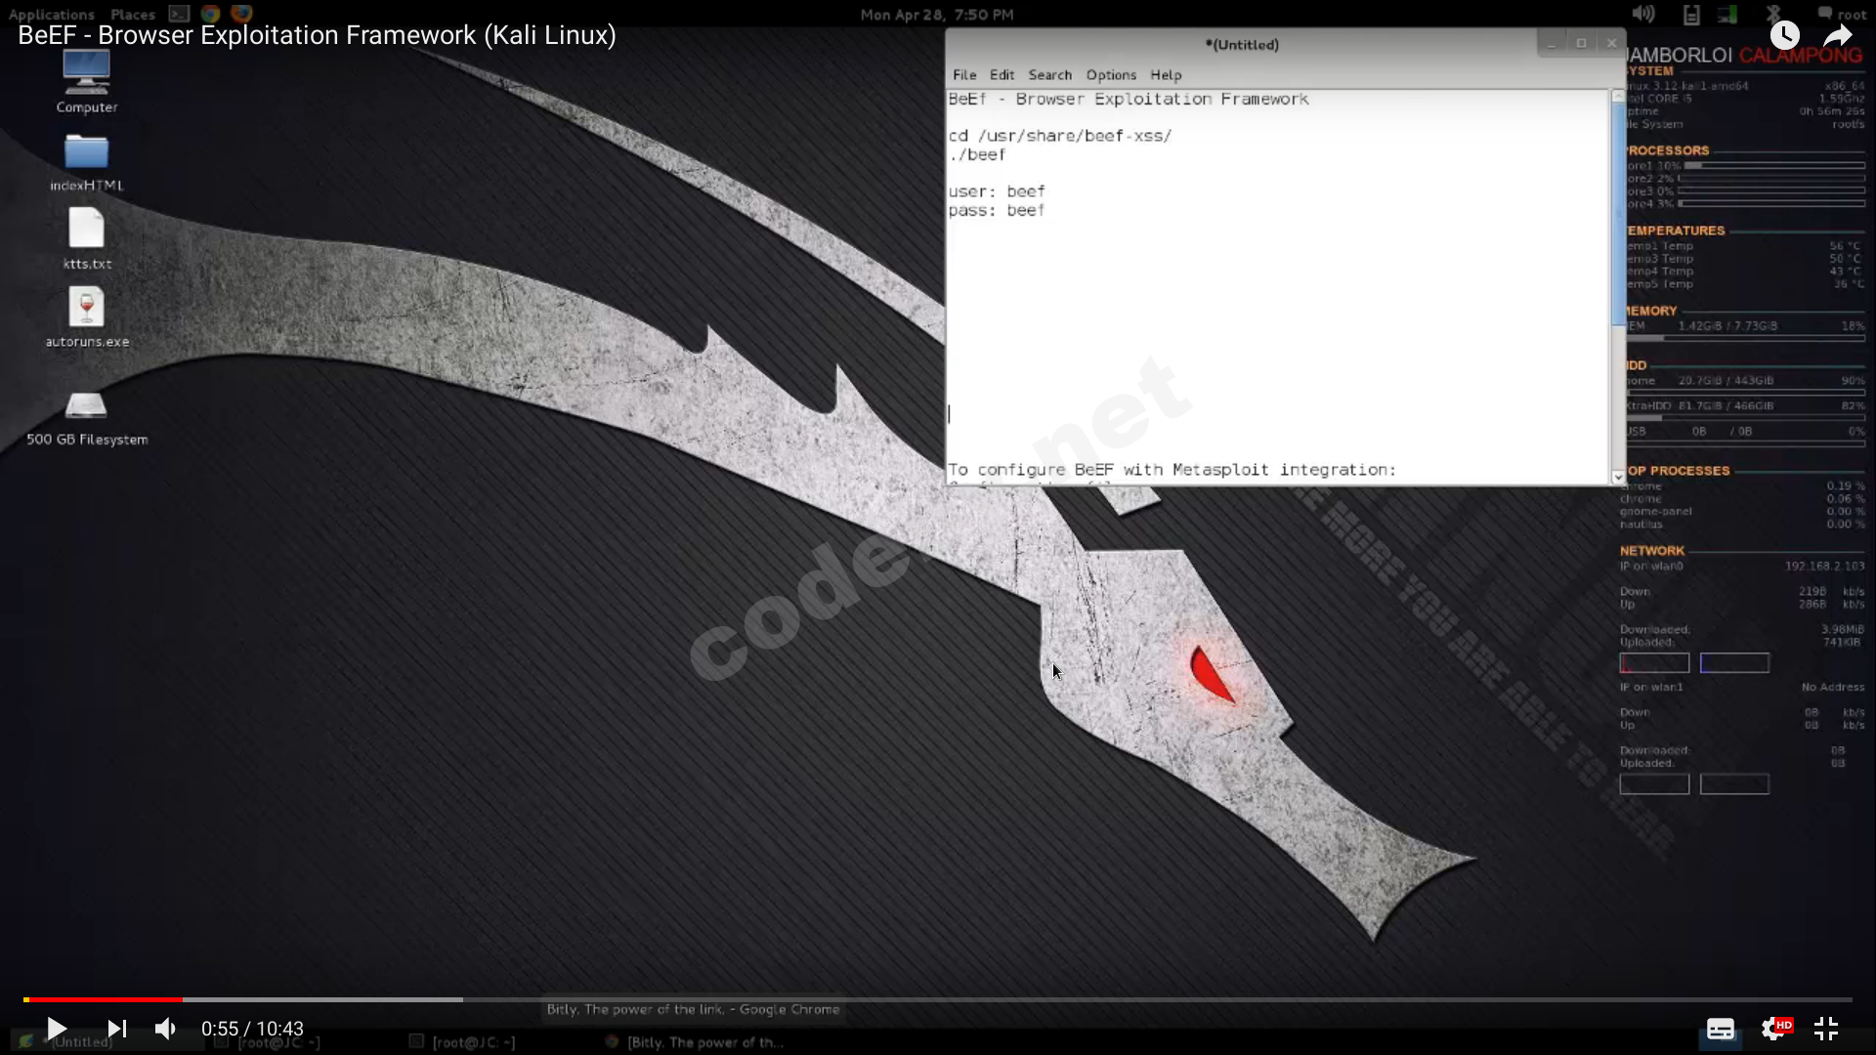Open the Edit menu

(1002, 75)
